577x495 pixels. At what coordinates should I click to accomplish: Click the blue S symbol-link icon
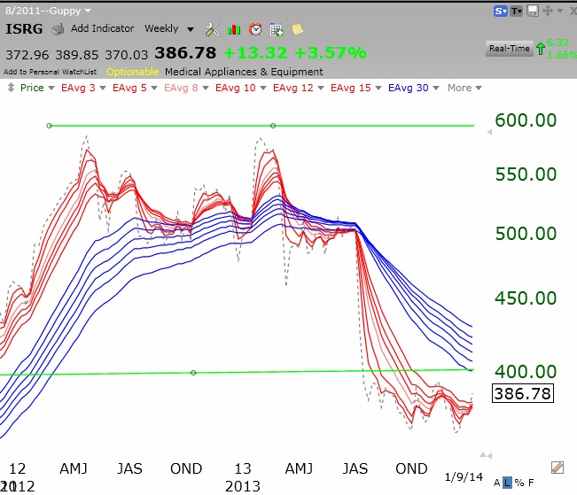point(501,11)
